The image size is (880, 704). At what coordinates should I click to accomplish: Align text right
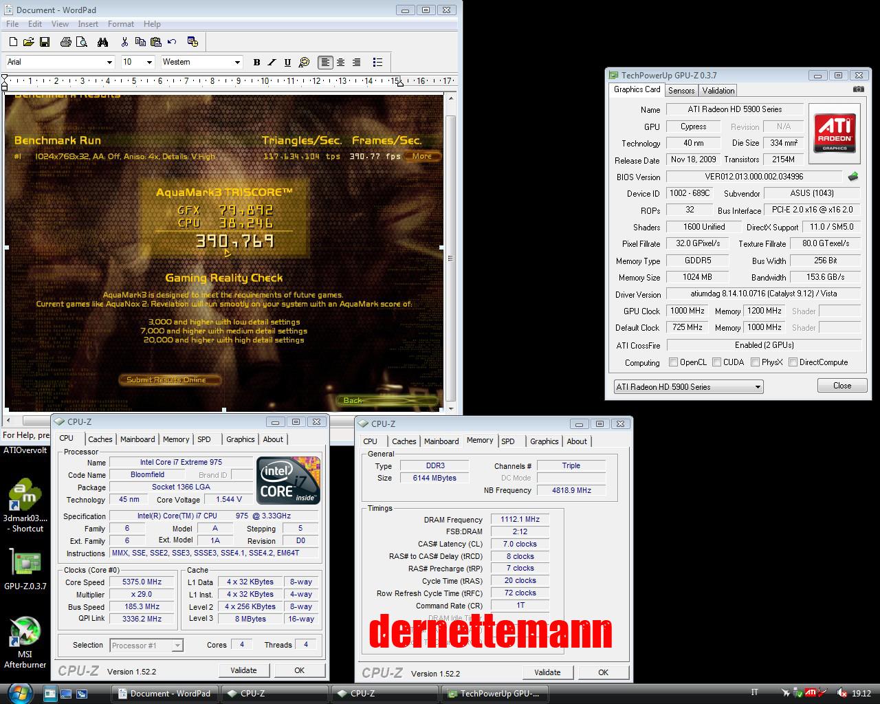click(x=357, y=62)
